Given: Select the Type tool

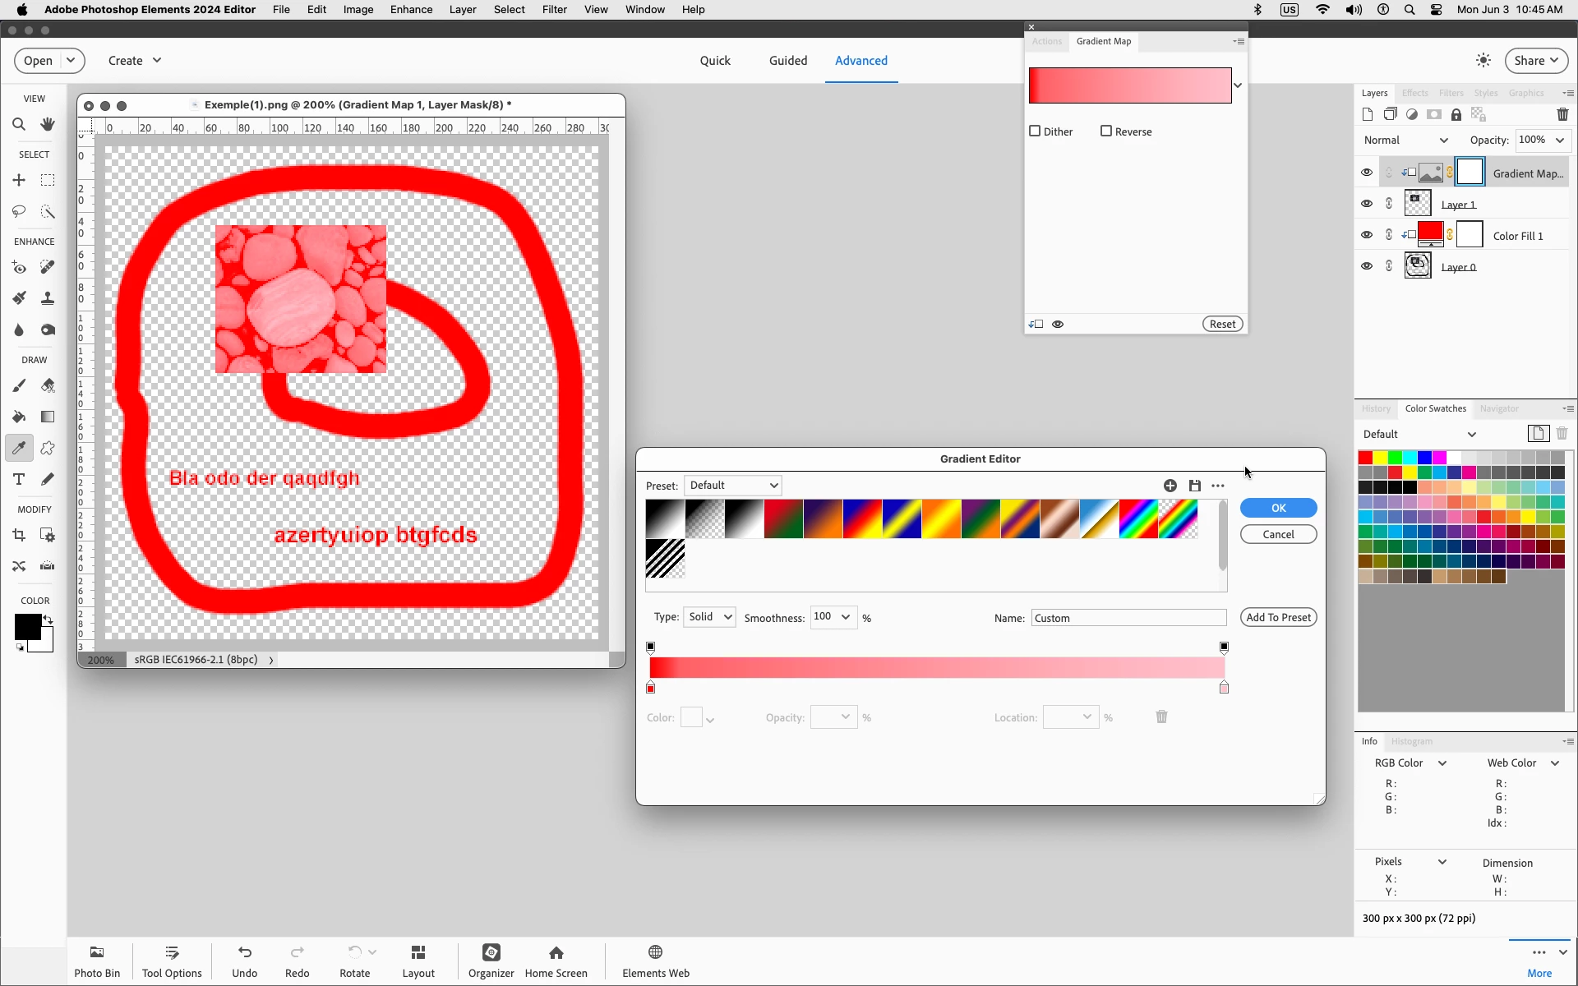Looking at the screenshot, I should click(19, 480).
